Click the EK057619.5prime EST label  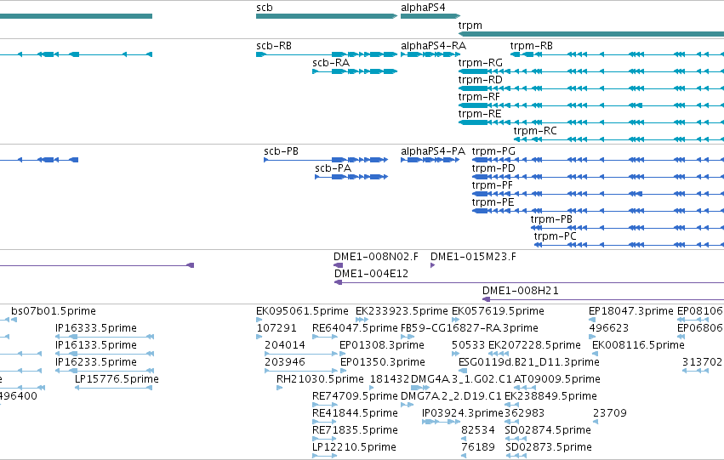tap(498, 311)
